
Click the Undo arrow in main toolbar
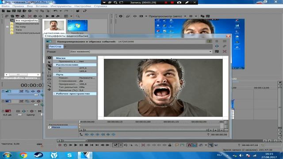click(x=55, y=11)
